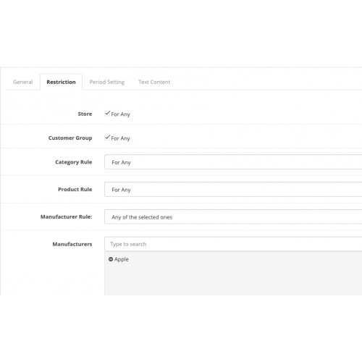Select the Restriction tab
362x362 pixels.
coord(61,82)
